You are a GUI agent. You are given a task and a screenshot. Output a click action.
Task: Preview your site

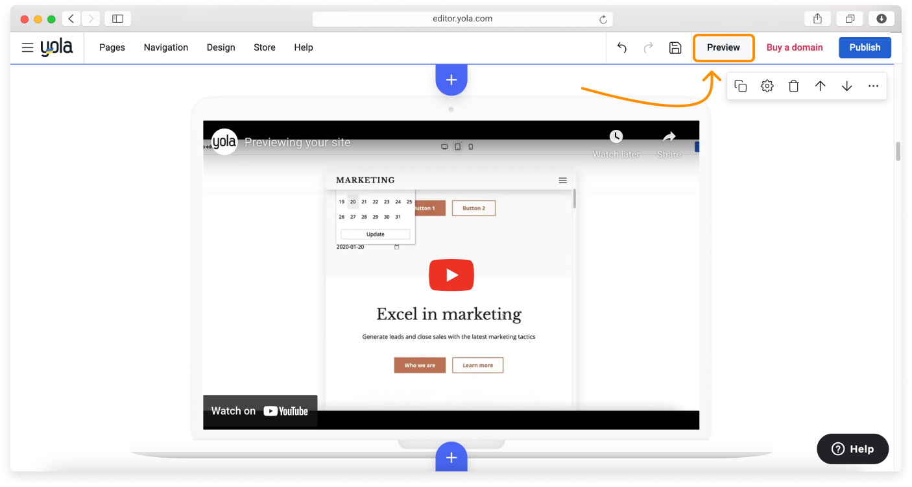pyautogui.click(x=723, y=47)
